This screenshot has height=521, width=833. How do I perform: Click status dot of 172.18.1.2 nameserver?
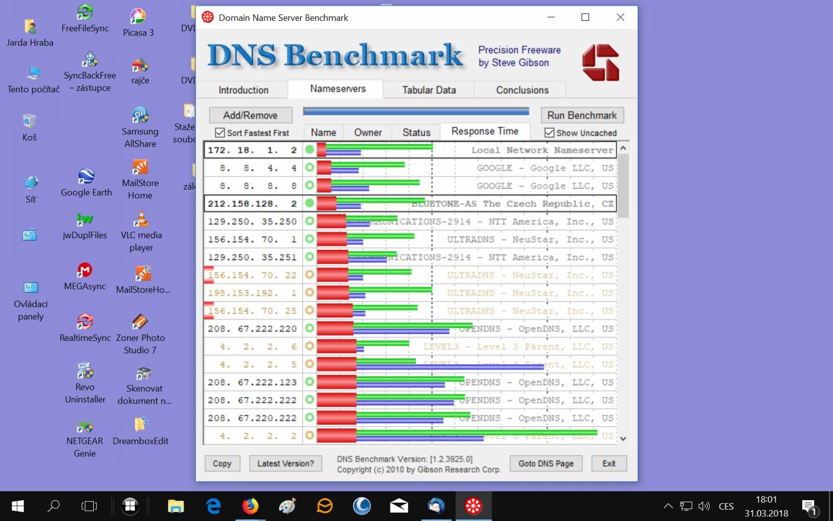(x=310, y=150)
